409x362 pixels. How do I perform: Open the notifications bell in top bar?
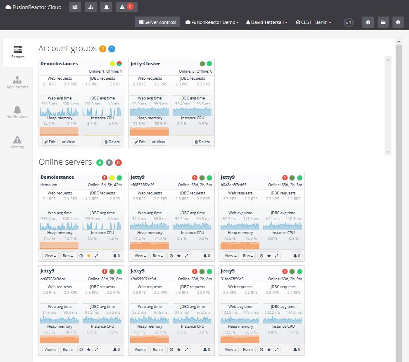coord(107,7)
